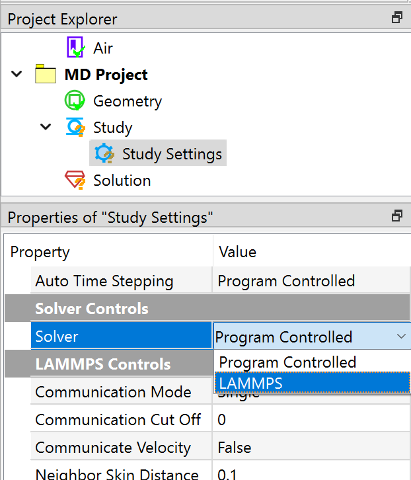
Task: Click the Auto Time Stepping value cell
Action: point(311,281)
